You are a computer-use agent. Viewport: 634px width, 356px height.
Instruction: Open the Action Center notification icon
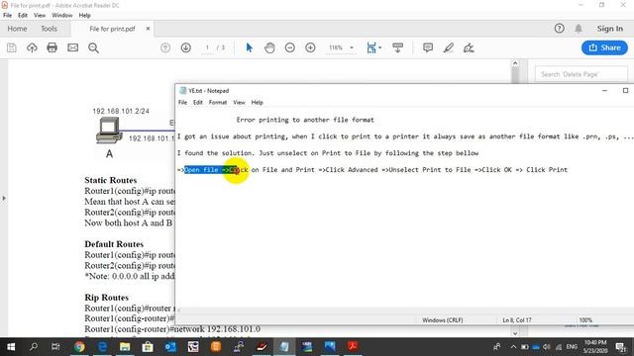click(621, 347)
